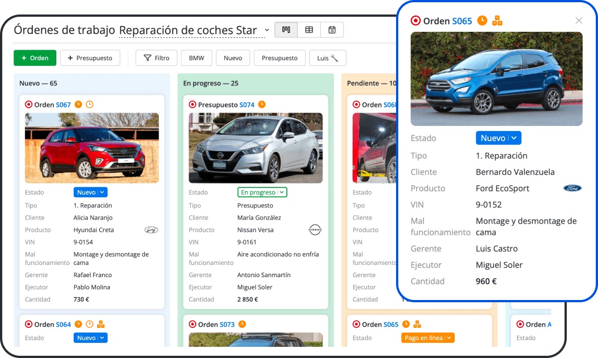Open the Filtro filter button

pos(156,58)
